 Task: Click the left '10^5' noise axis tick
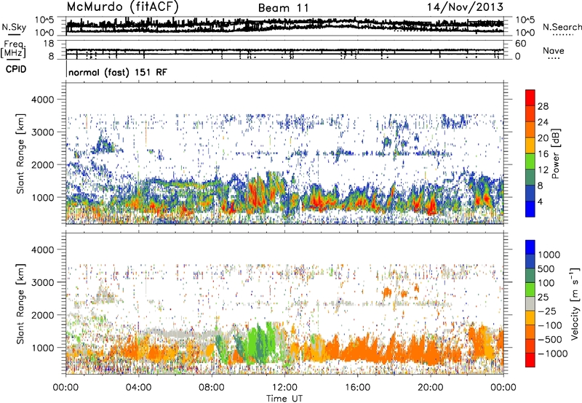[44, 20]
